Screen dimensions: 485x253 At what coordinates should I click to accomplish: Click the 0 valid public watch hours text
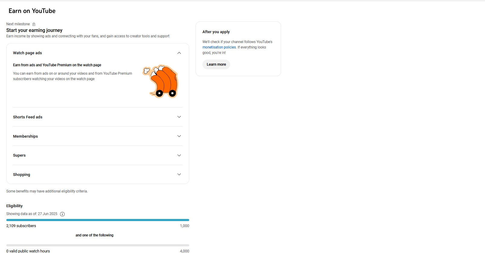click(x=28, y=251)
